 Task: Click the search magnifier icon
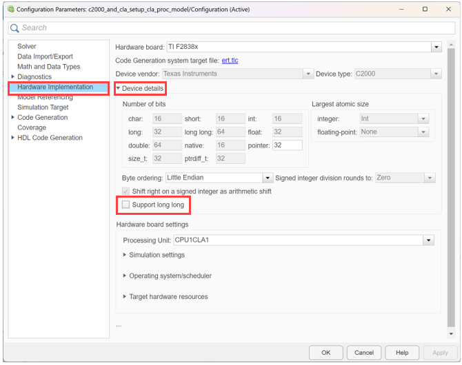click(x=15, y=28)
